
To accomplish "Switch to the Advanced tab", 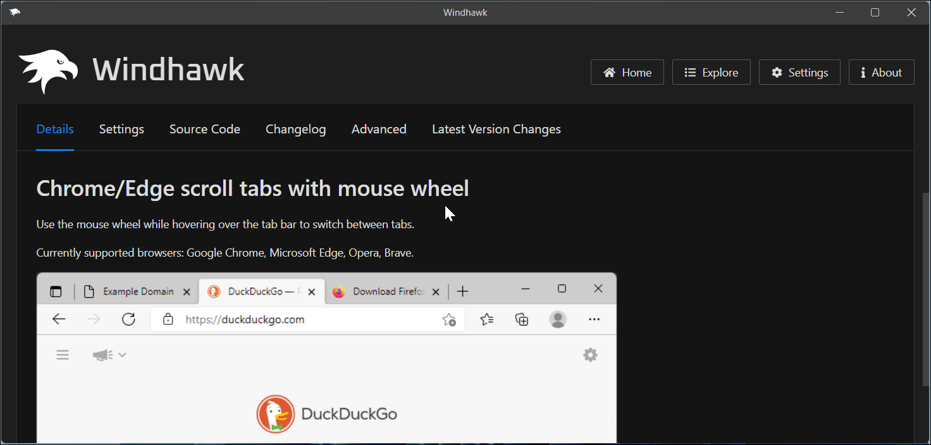I will (379, 130).
